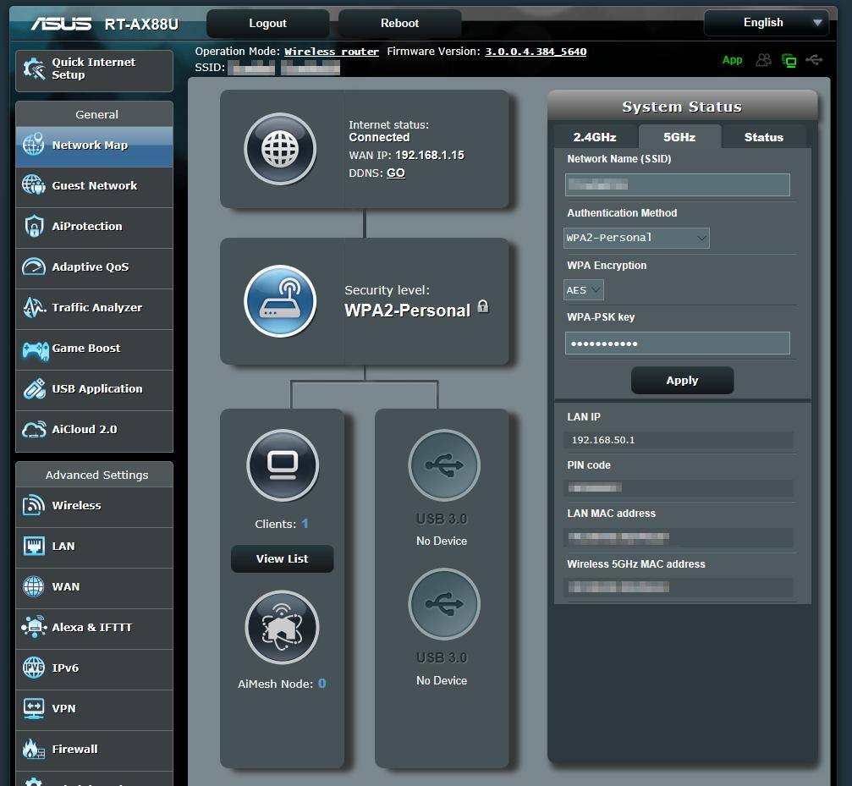
Task: Click the WPA-PSK key field
Action: point(677,343)
